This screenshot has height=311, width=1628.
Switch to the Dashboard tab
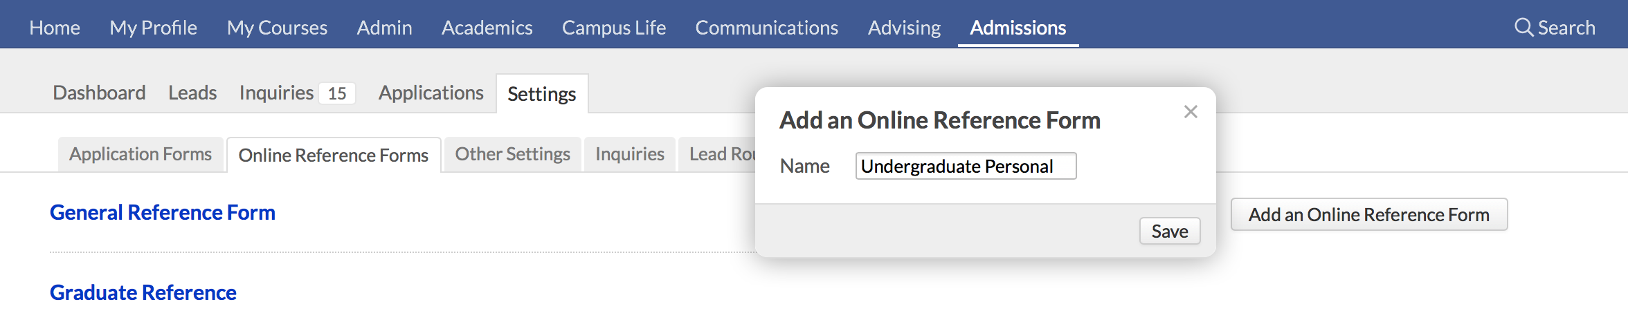tap(99, 93)
